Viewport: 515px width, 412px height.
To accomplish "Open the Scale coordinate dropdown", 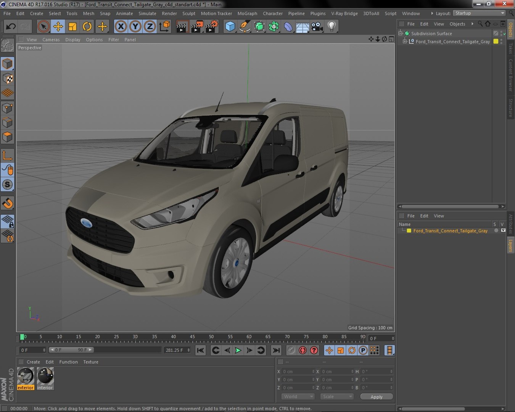I will [337, 397].
